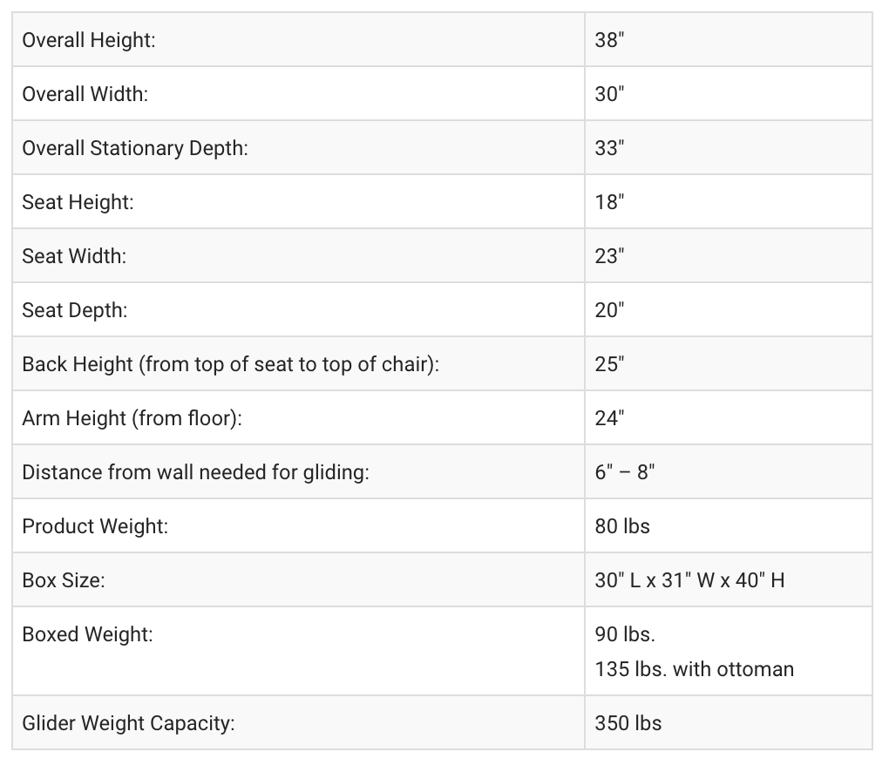Select the Seat Height label

click(78, 202)
